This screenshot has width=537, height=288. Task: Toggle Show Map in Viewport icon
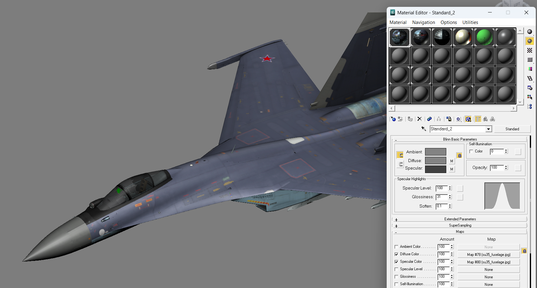point(468,119)
